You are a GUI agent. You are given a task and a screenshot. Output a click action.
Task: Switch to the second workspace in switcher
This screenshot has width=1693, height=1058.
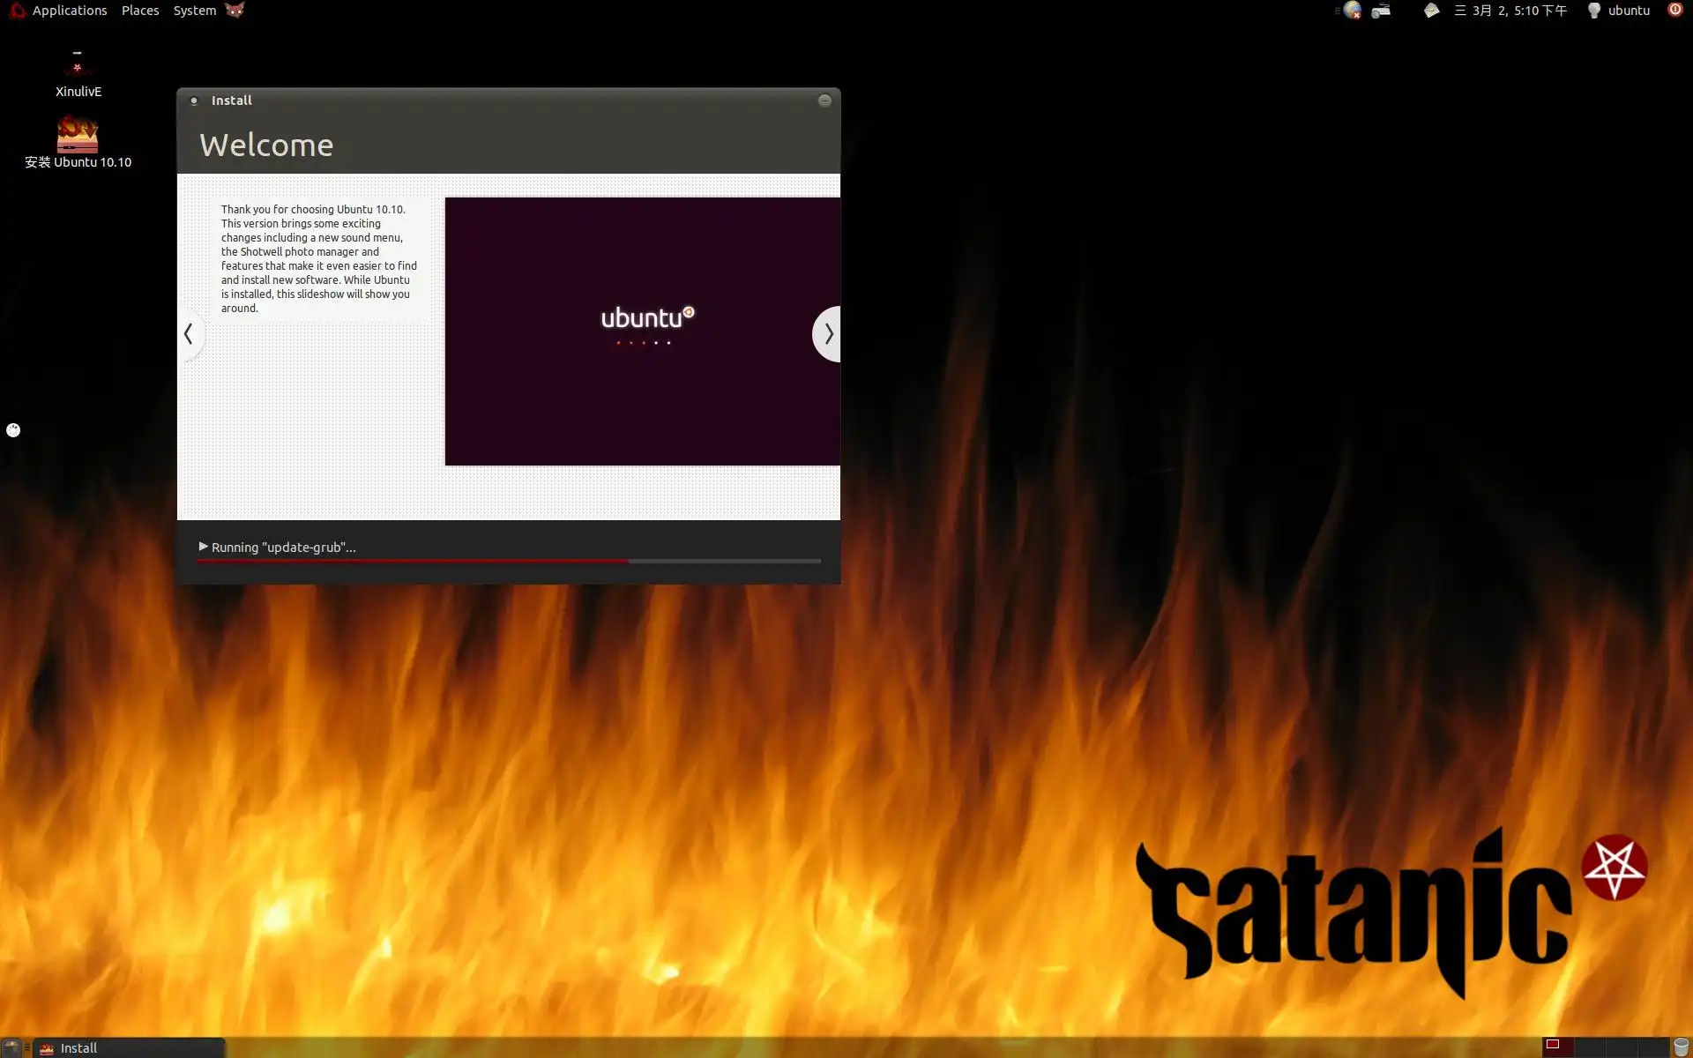pos(1589,1047)
